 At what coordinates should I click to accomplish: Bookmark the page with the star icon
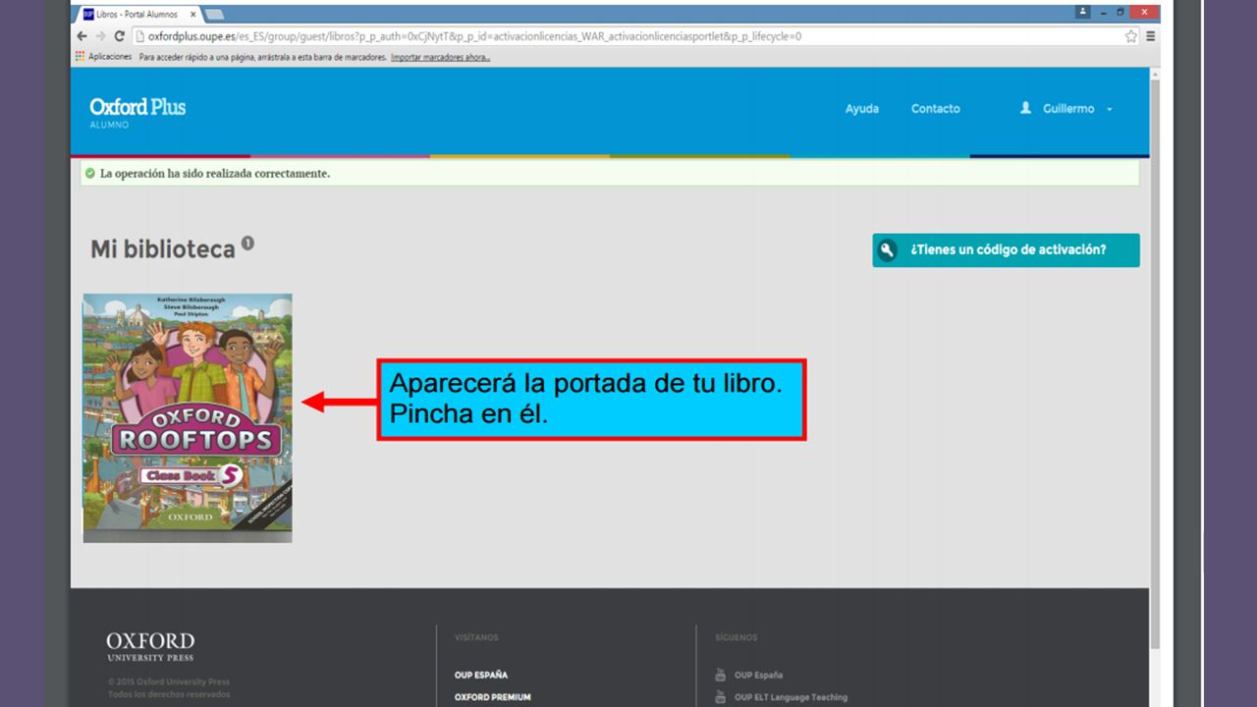coord(1131,36)
